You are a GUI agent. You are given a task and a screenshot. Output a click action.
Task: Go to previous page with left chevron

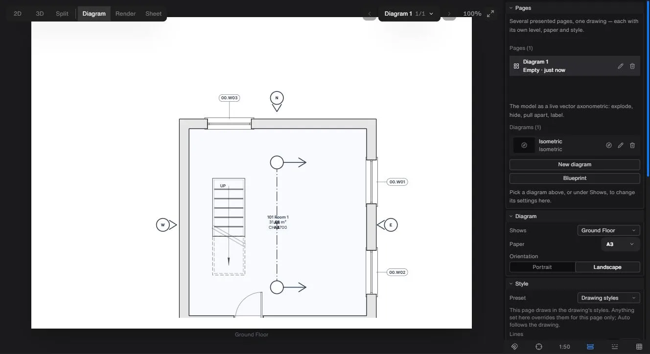click(x=370, y=14)
